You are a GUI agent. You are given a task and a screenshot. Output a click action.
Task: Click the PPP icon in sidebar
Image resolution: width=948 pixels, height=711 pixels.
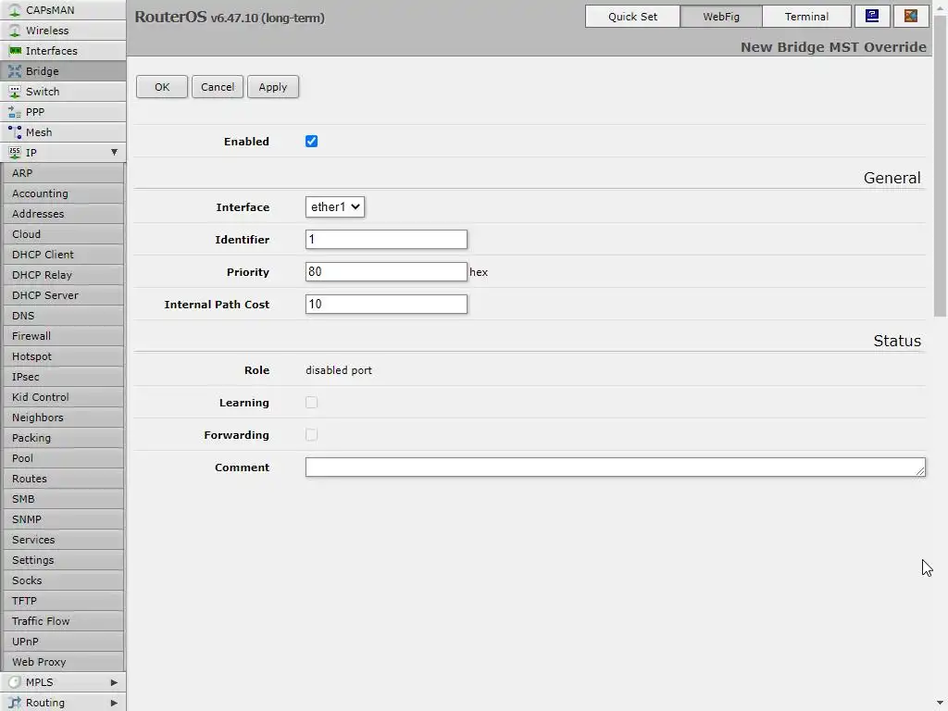[15, 112]
